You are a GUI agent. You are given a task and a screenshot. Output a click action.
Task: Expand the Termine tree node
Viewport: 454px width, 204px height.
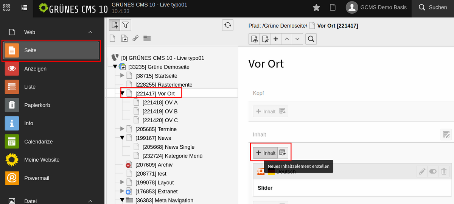(122, 129)
